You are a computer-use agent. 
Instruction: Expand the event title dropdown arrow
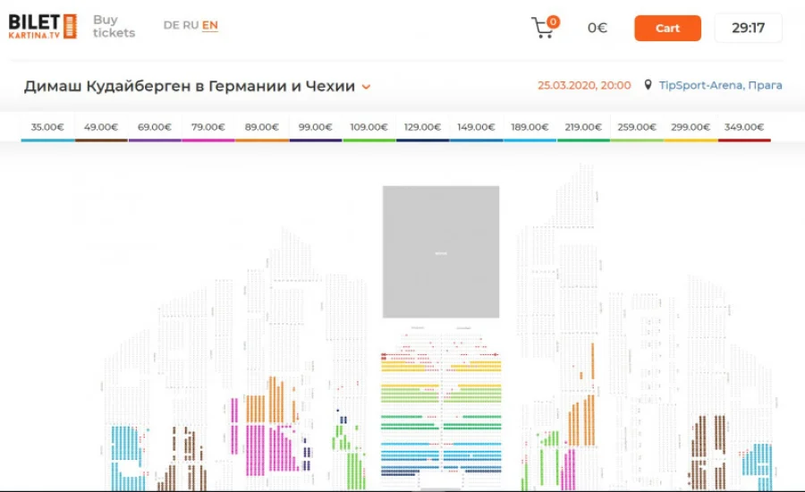[366, 87]
